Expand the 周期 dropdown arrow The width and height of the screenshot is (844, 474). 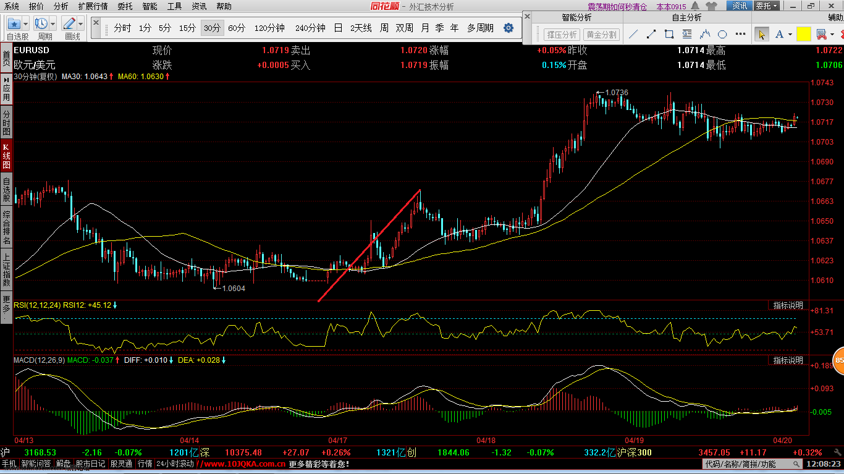coord(53,25)
